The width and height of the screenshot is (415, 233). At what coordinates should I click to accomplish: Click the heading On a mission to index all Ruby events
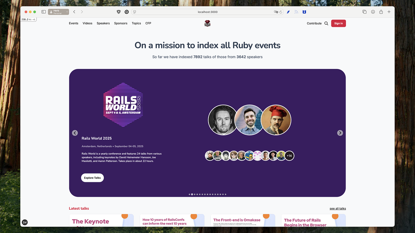point(207,45)
